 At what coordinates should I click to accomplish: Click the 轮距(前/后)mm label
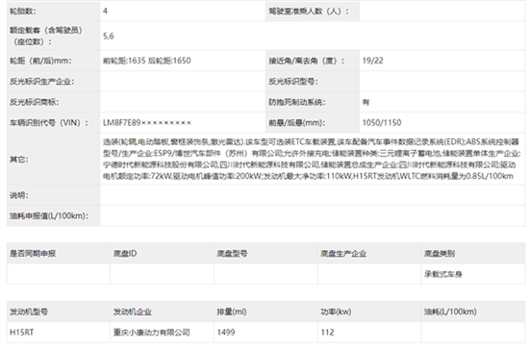(40, 61)
